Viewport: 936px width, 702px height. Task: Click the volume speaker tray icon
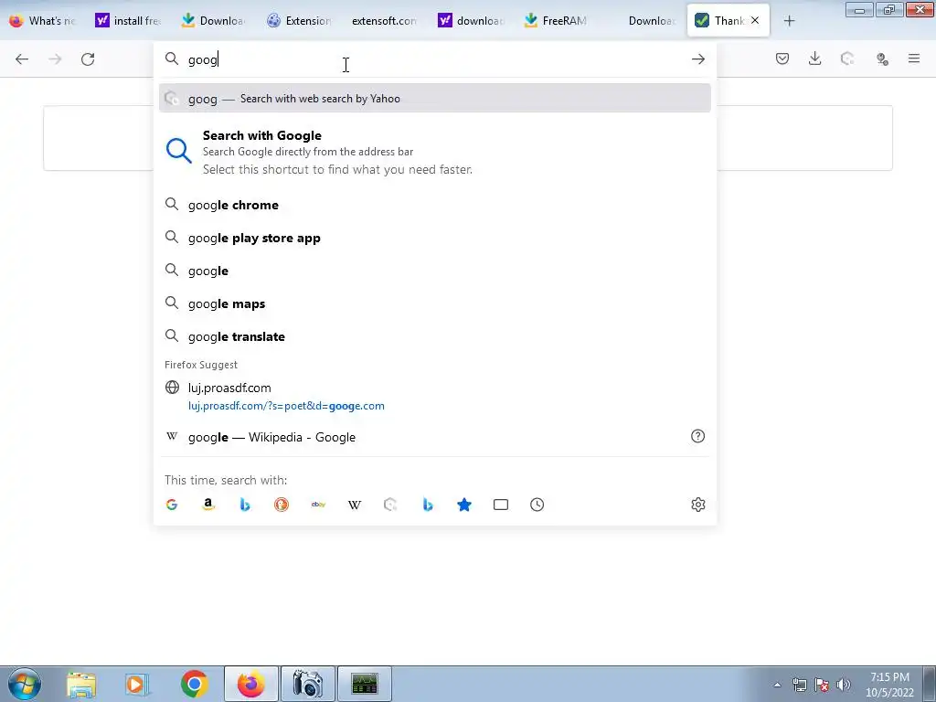(844, 685)
